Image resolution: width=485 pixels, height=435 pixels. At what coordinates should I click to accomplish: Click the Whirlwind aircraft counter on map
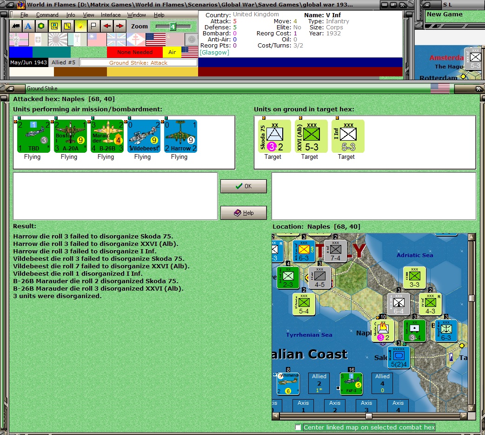288,384
